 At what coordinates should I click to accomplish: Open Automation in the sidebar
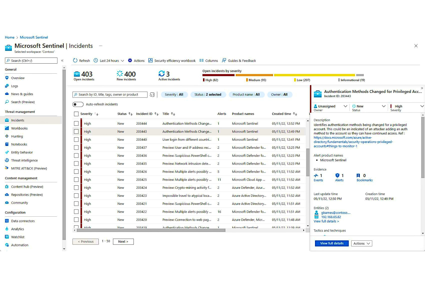(20, 245)
